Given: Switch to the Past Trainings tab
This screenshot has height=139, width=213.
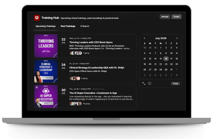Looking at the screenshot, I should click(68, 26).
